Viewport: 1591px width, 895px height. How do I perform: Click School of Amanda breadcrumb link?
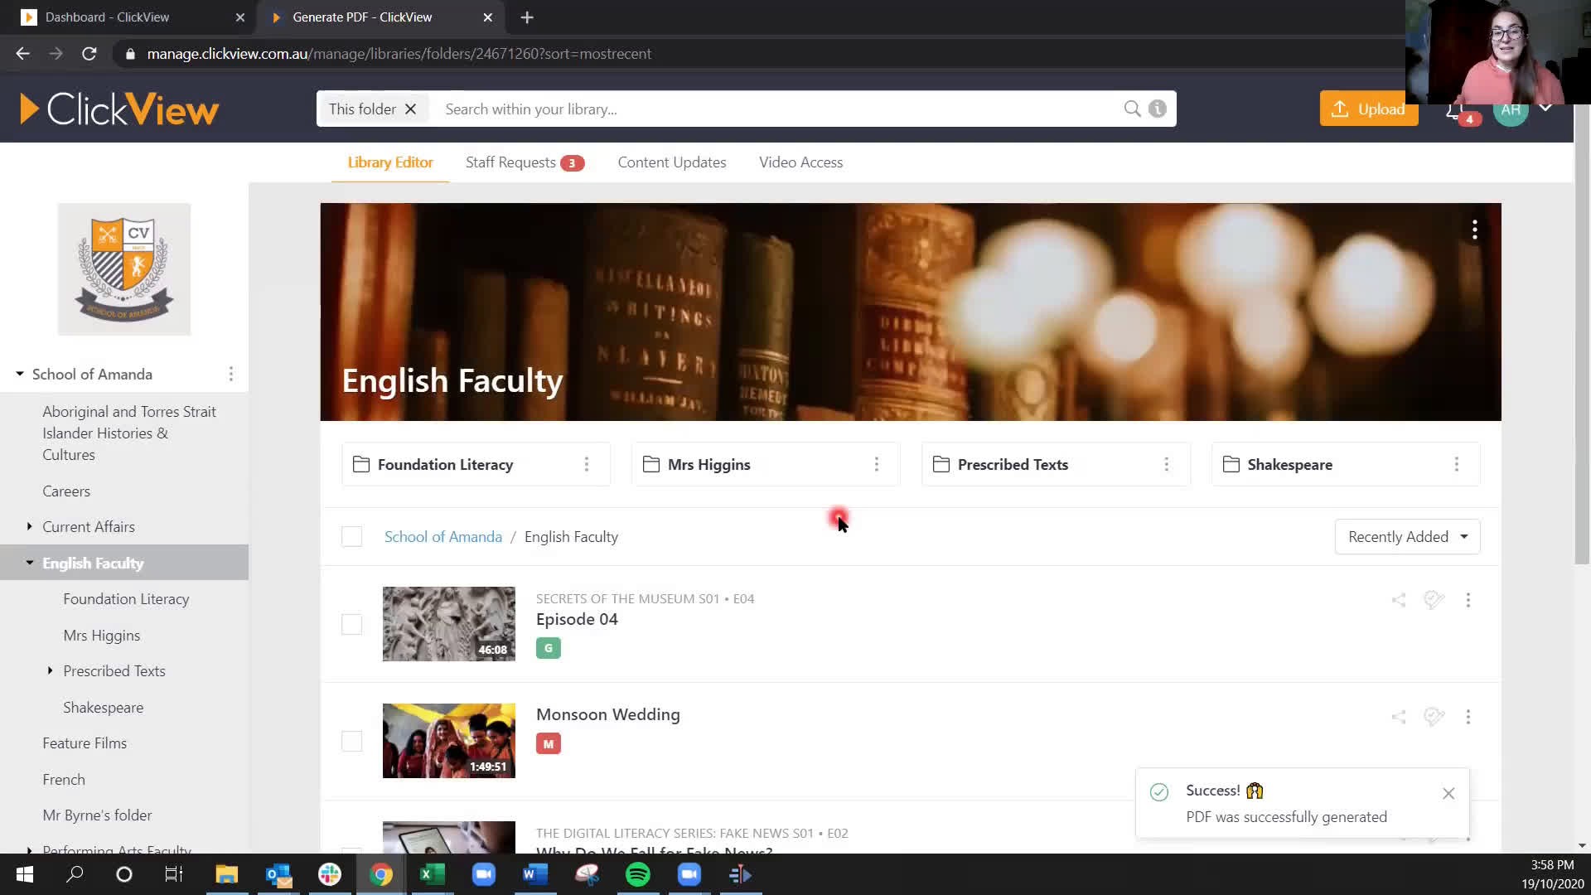tap(443, 536)
